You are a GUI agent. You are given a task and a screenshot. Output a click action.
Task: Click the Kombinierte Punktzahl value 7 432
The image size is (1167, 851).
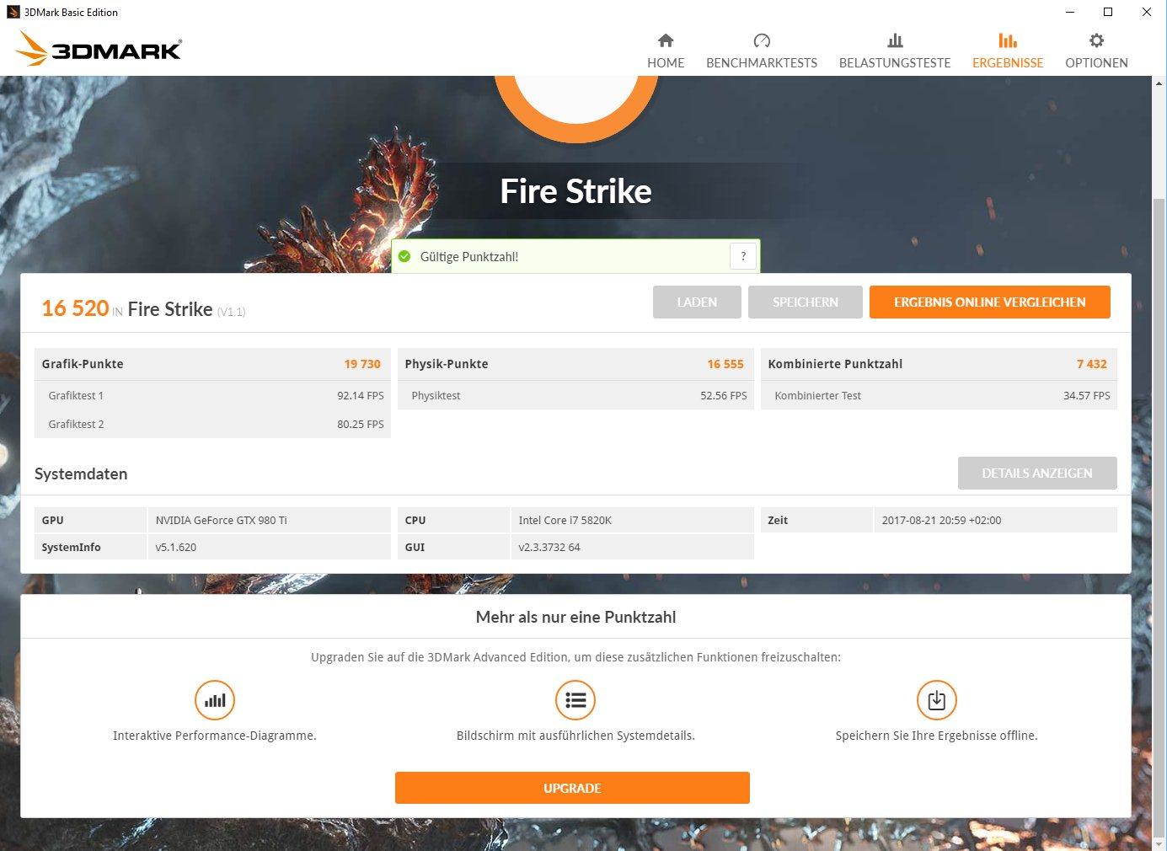point(1092,364)
